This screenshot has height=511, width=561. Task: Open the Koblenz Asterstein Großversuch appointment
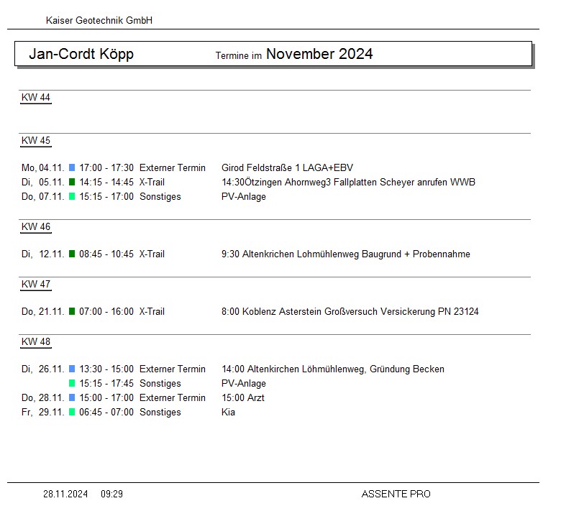point(350,312)
